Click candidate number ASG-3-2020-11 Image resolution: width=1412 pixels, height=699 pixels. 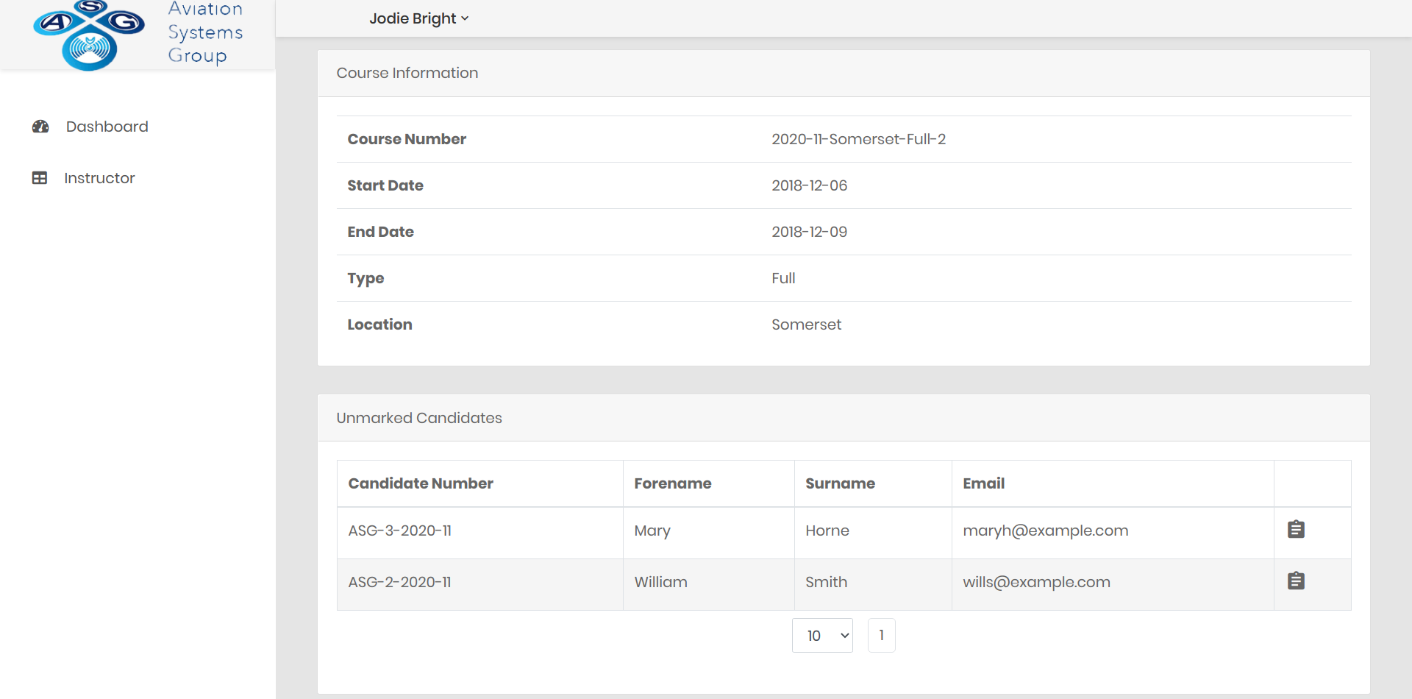399,531
